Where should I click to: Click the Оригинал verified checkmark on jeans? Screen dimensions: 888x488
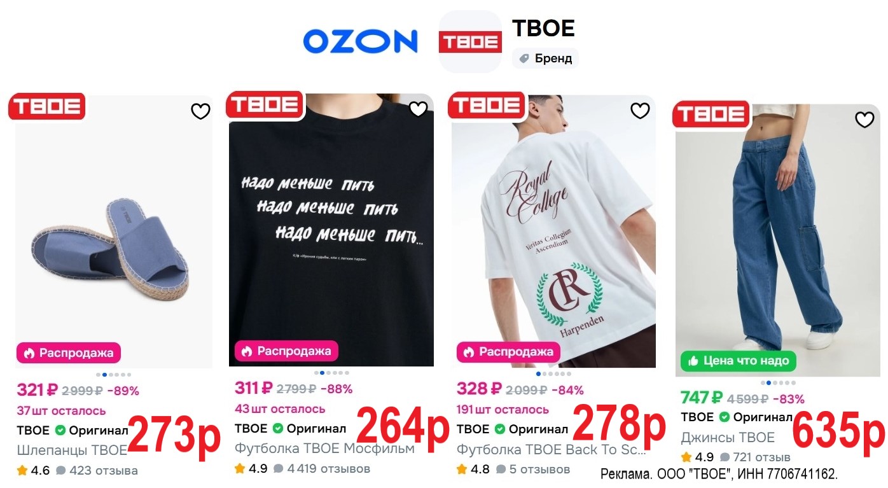click(725, 417)
